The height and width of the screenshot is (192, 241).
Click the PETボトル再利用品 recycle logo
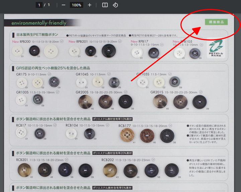point(216,48)
